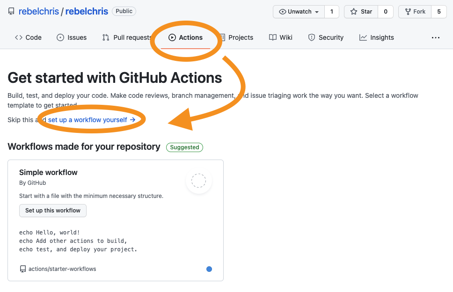Click the fork icon
The image size is (453, 292).
coord(408,12)
